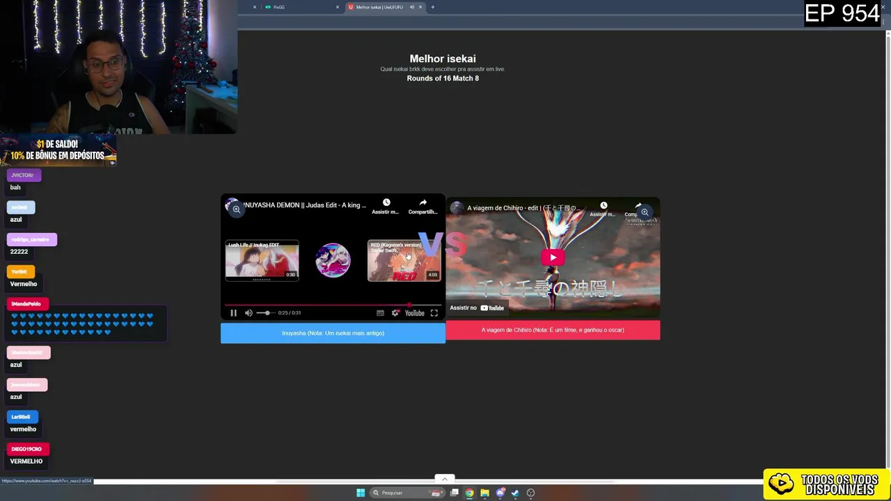Click the Pesquisar taskbar search box
The height and width of the screenshot is (501, 891).
(x=408, y=493)
